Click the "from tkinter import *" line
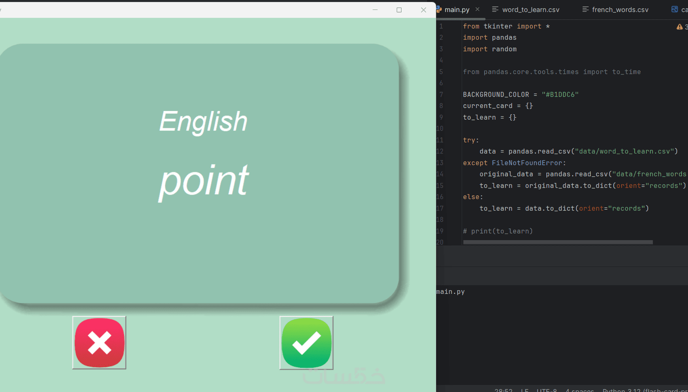Image resolution: width=688 pixels, height=392 pixels. [506, 26]
